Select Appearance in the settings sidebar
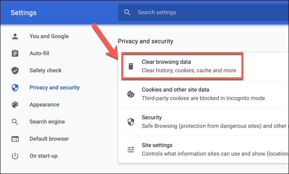Image resolution: width=289 pixels, height=174 pixels. (x=44, y=105)
